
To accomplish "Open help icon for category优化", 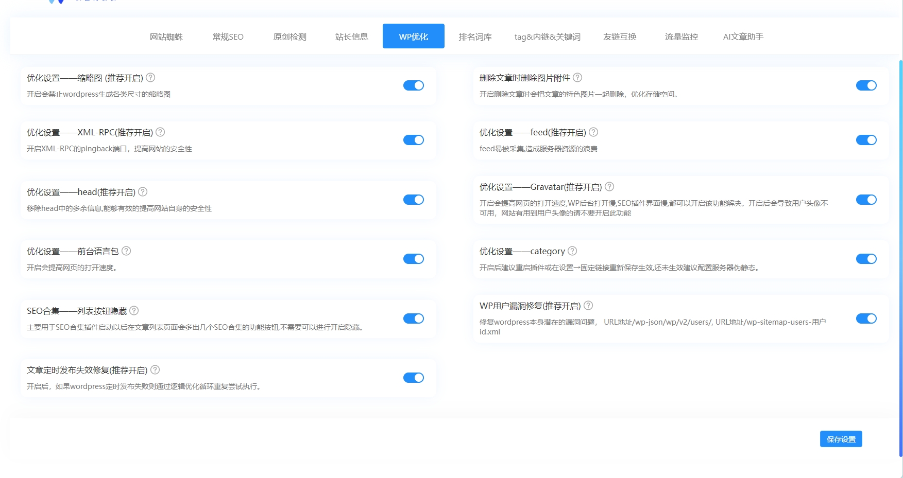I will coord(572,251).
